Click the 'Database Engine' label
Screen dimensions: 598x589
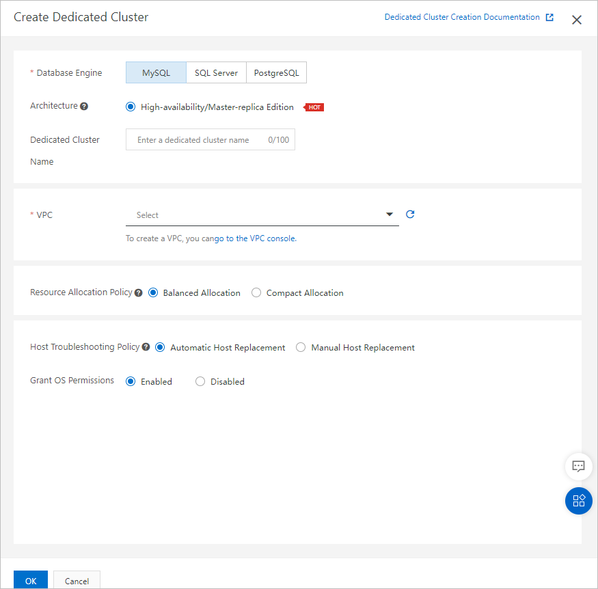coord(69,73)
